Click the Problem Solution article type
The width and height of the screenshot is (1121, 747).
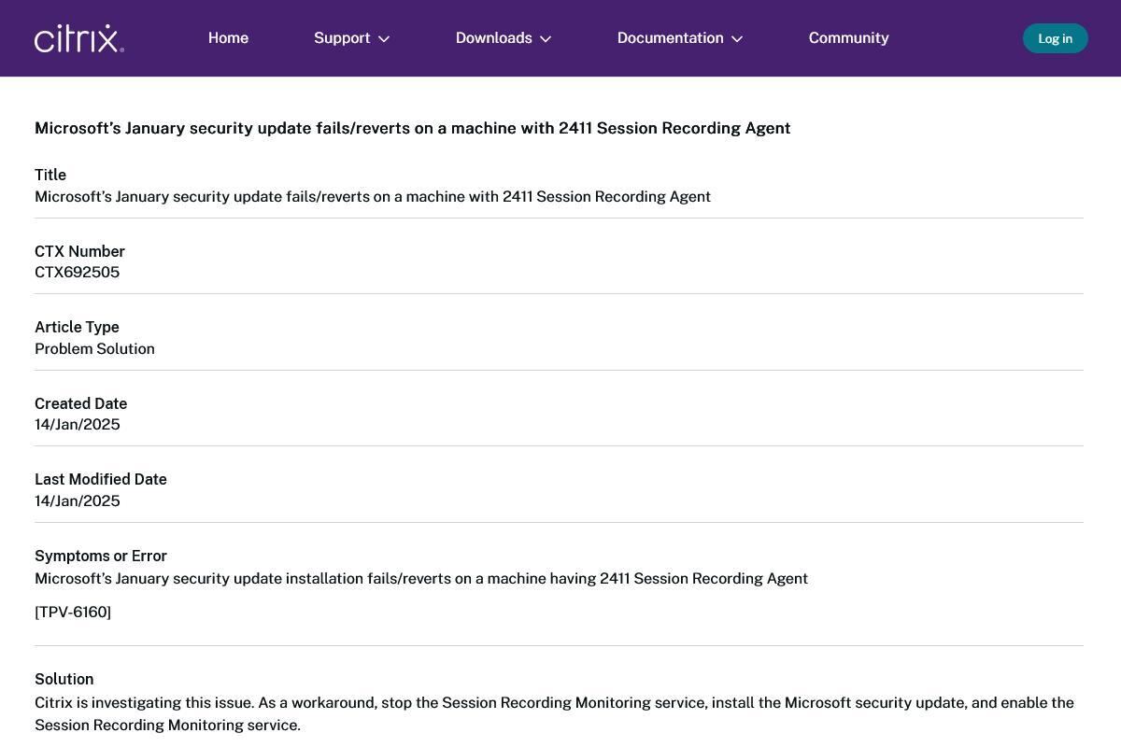[94, 349]
